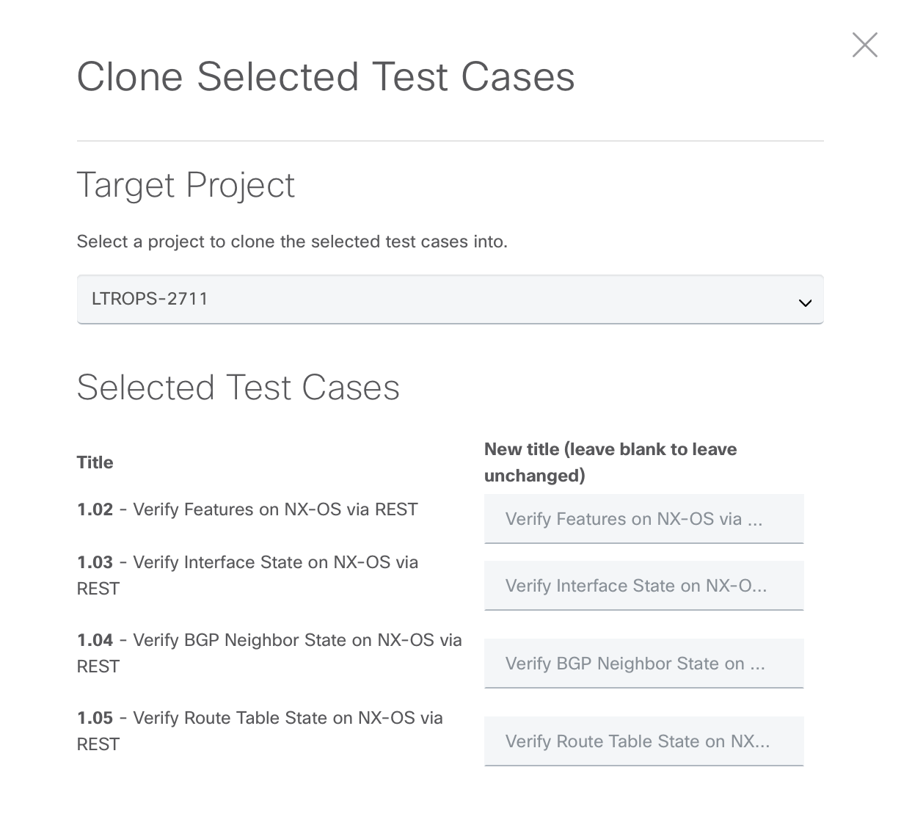Click the Verify BGP Neighbor State input field
901x828 pixels.
pos(643,664)
